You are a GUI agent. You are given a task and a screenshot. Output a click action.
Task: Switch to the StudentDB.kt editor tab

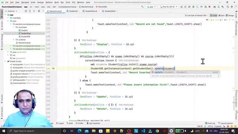(110, 11)
